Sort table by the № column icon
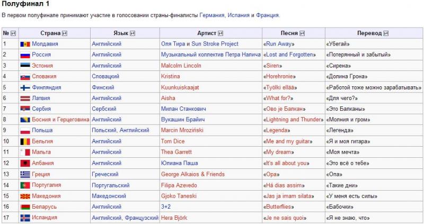 [13, 33]
